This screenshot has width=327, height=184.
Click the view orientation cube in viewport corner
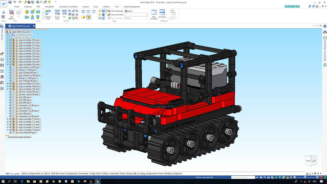pos(311,160)
